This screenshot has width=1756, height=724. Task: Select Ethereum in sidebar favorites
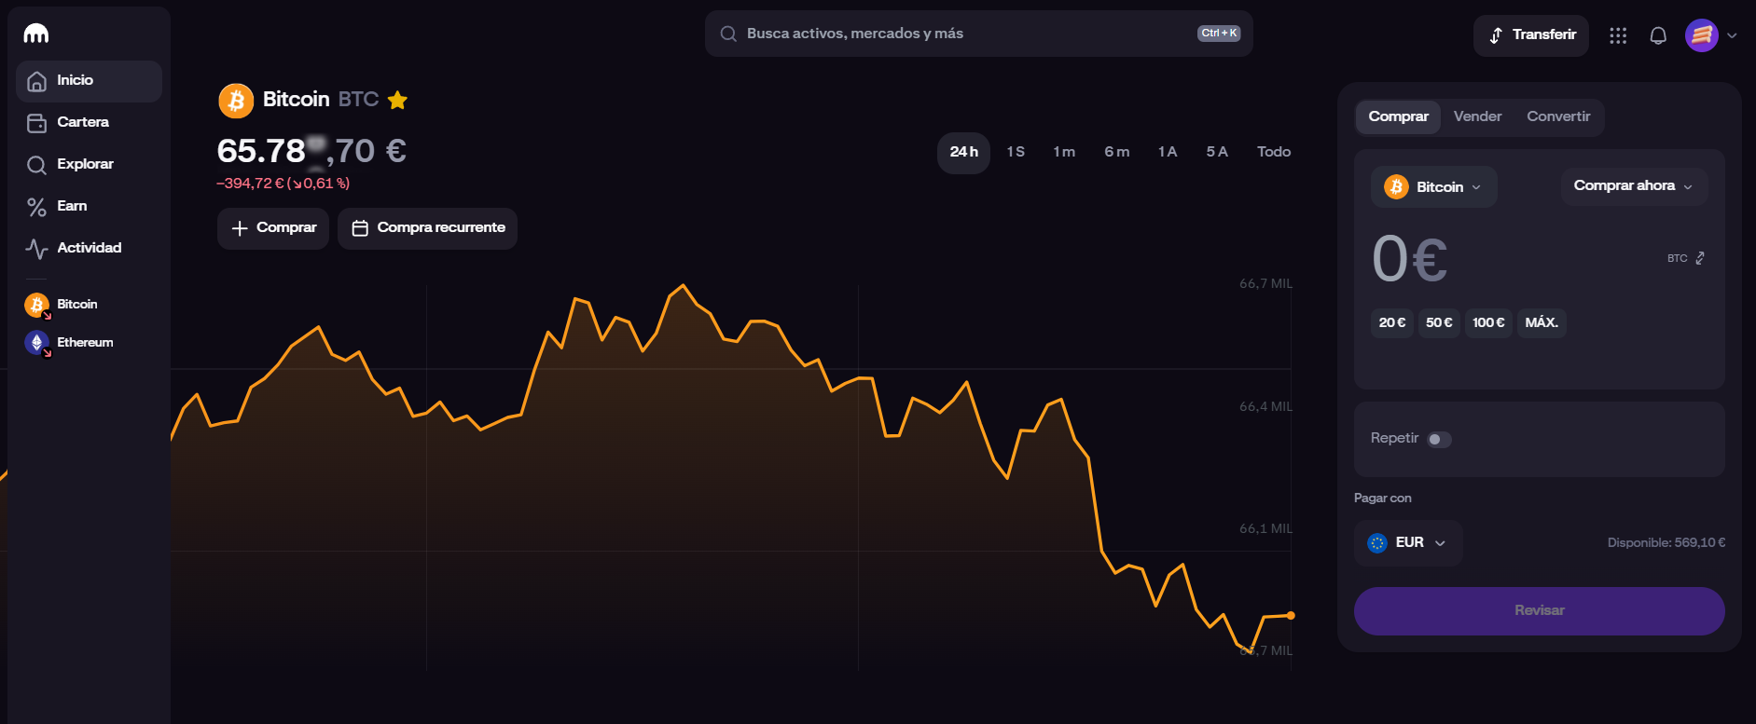coord(69,343)
